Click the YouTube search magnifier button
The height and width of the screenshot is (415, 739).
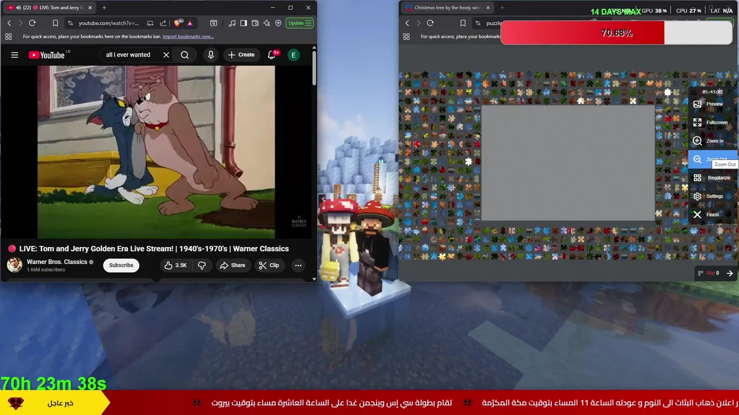click(185, 55)
